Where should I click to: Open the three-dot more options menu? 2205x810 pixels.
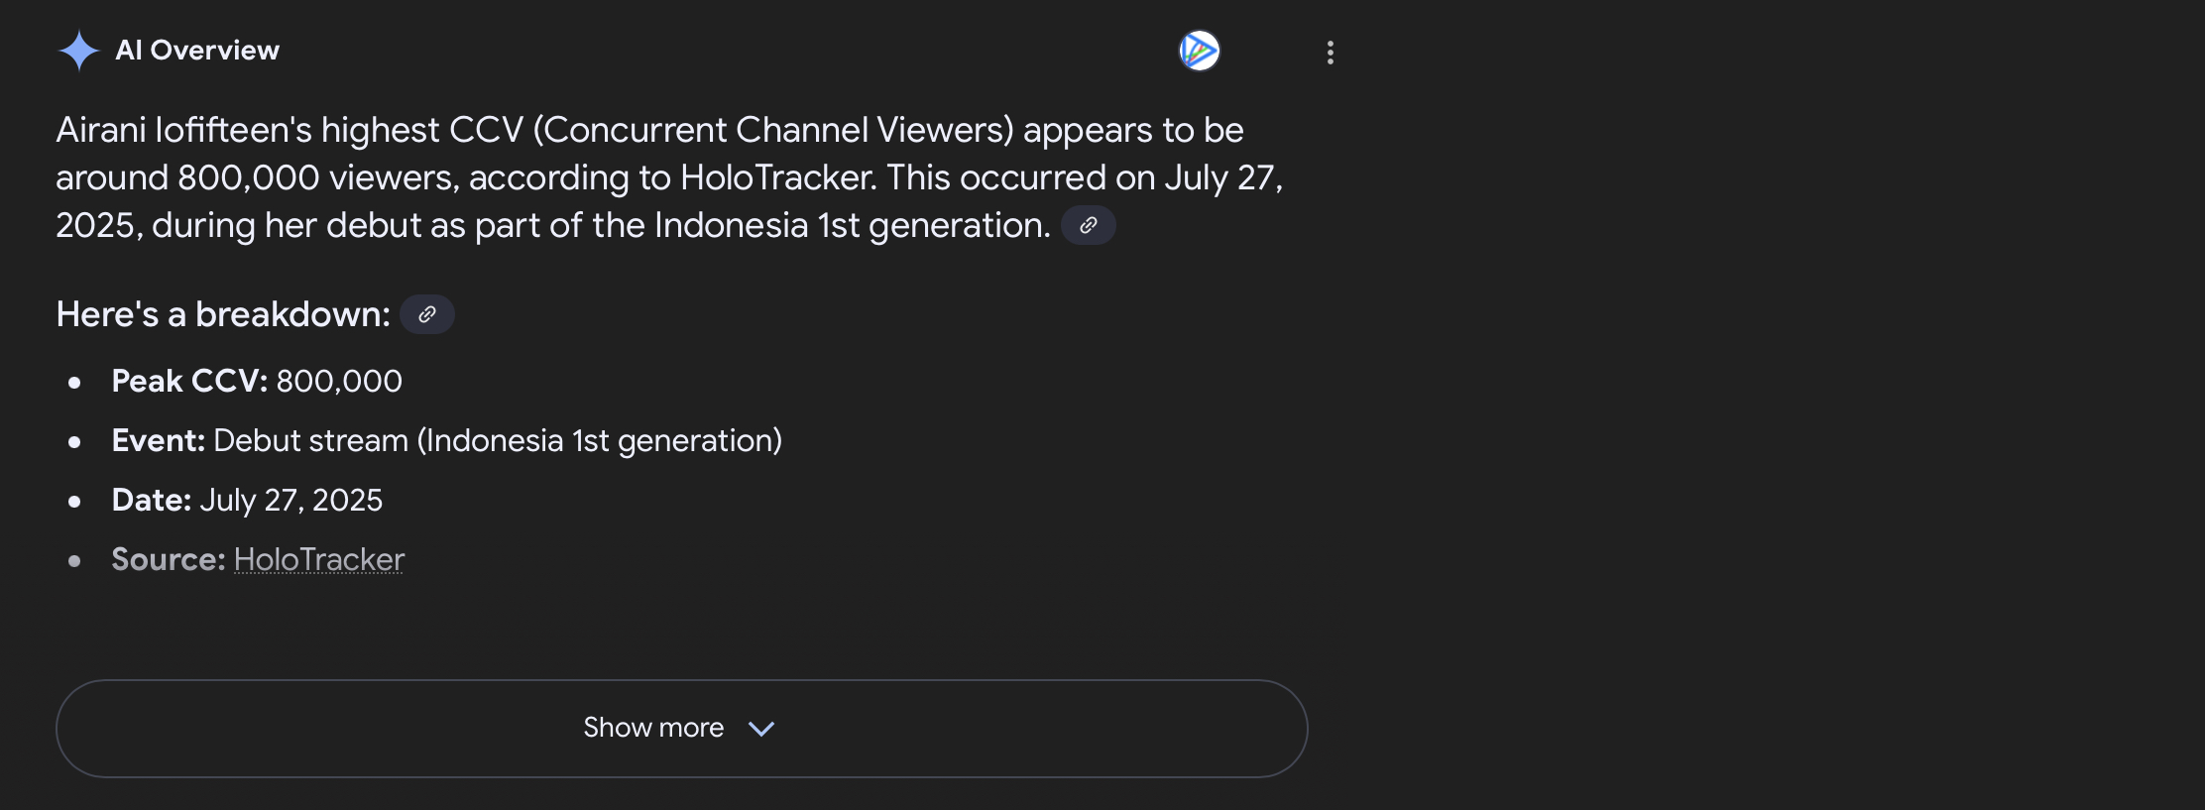pos(1331,53)
